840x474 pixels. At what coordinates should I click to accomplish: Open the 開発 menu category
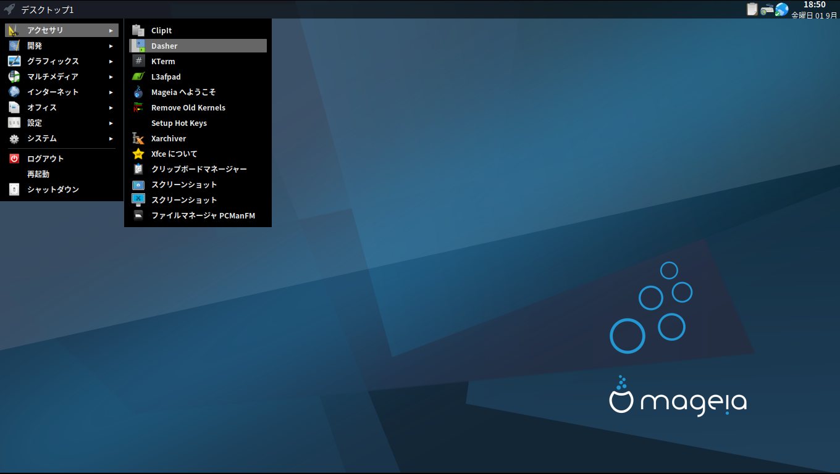click(62, 46)
